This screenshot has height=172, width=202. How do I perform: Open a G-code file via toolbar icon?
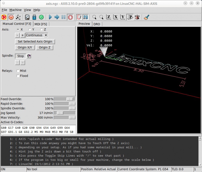click(27, 17)
